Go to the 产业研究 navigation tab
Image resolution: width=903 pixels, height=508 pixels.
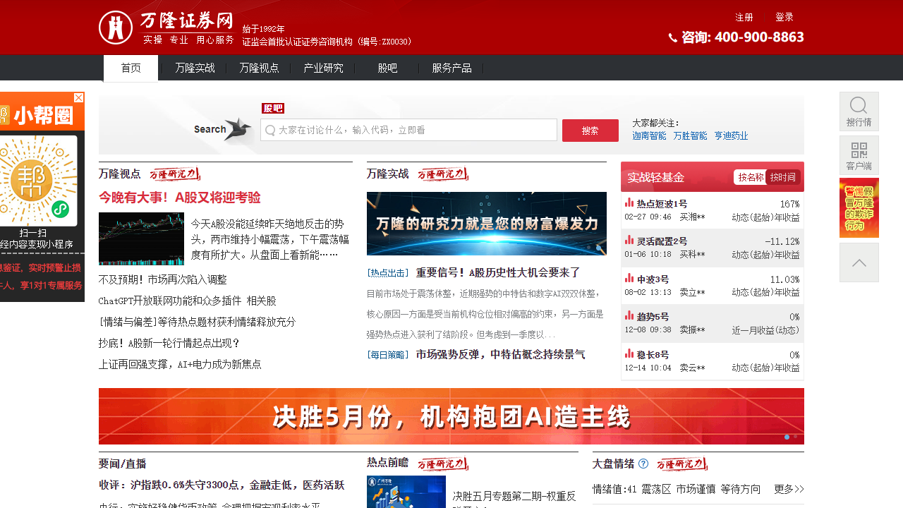pyautogui.click(x=323, y=68)
